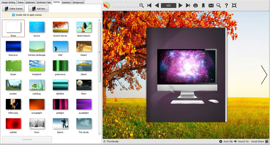Click the zoom in magnifier icon
The height and width of the screenshot is (145, 270).
(142, 5)
